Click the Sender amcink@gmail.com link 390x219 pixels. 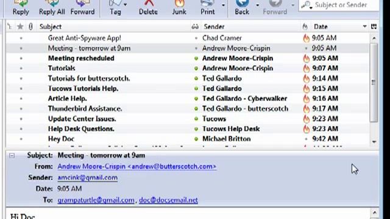tap(88, 178)
